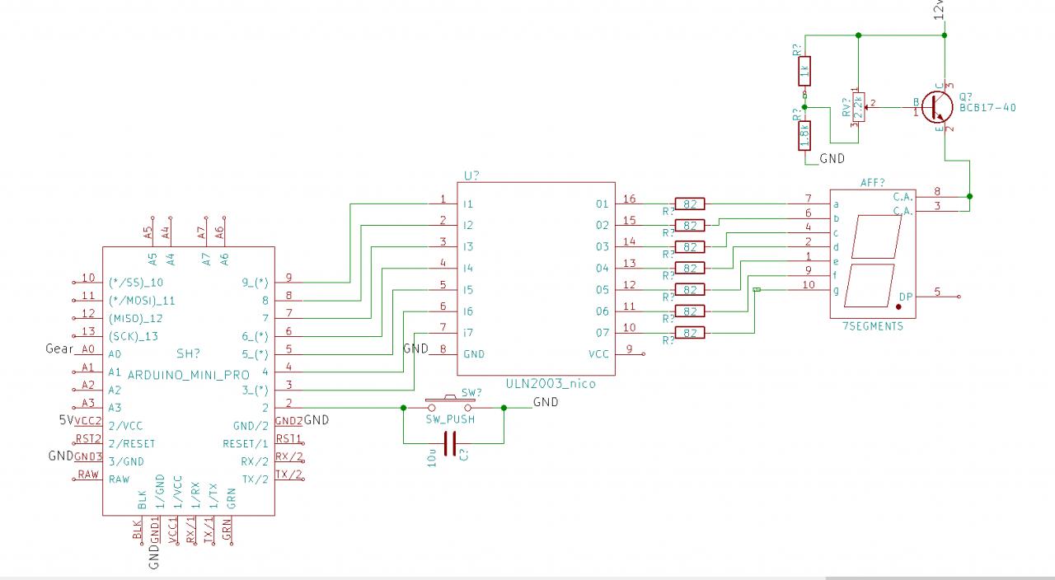Click the ULN2003_nico part name
This screenshot has height=580, width=1055.
pyautogui.click(x=550, y=383)
